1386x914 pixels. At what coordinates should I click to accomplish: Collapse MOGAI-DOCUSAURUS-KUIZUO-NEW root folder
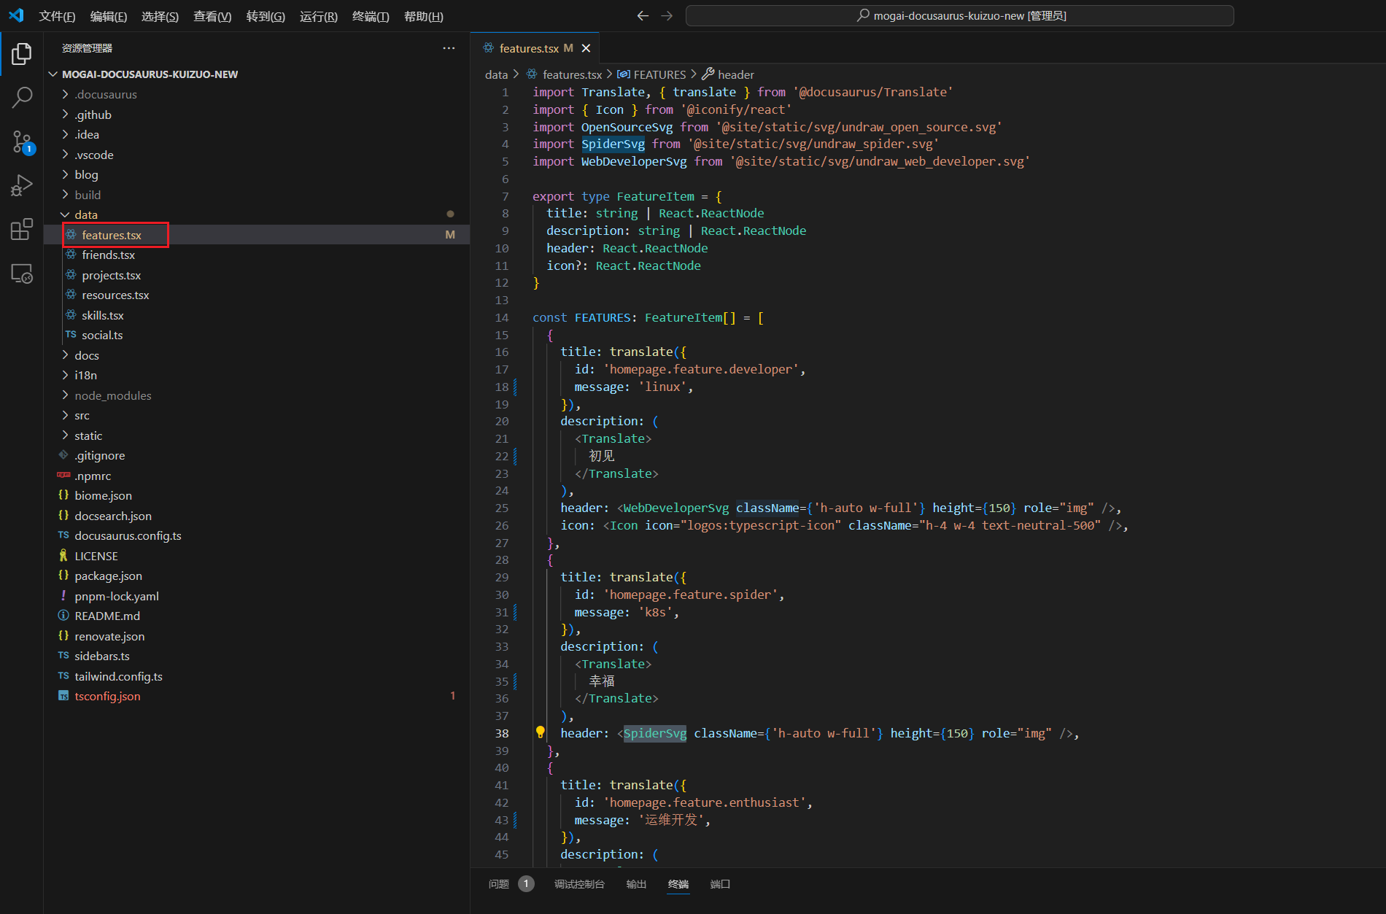(x=53, y=74)
